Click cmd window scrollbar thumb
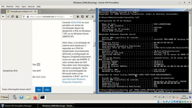Screen dimensions: 192x108 click(x=190, y=20)
